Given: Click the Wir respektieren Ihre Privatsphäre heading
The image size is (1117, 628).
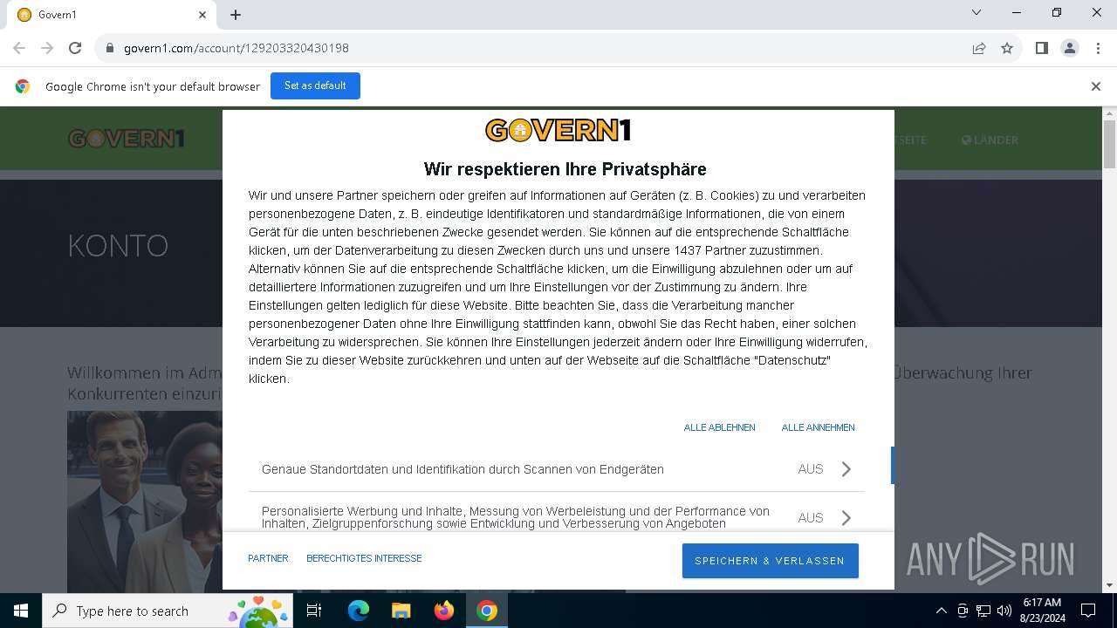Looking at the screenshot, I should pyautogui.click(x=565, y=169).
